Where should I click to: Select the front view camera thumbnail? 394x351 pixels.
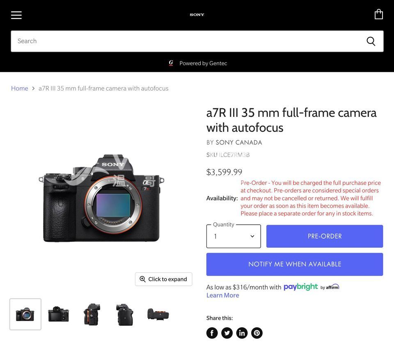(x=25, y=315)
